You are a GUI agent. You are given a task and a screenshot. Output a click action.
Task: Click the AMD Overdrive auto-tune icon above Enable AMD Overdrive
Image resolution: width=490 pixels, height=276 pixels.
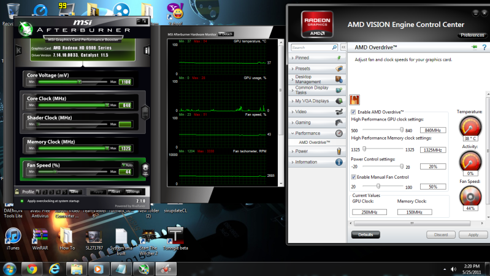coord(354,100)
